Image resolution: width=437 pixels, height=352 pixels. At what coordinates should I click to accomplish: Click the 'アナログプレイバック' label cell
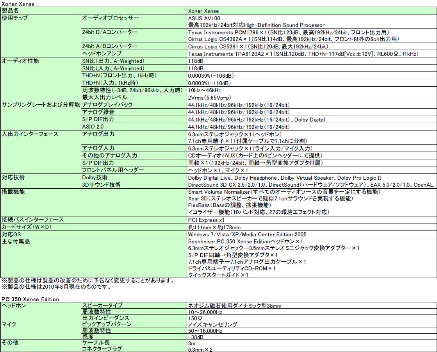[134, 105]
